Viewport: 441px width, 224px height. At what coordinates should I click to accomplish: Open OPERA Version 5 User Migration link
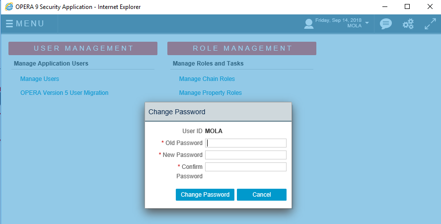point(65,93)
